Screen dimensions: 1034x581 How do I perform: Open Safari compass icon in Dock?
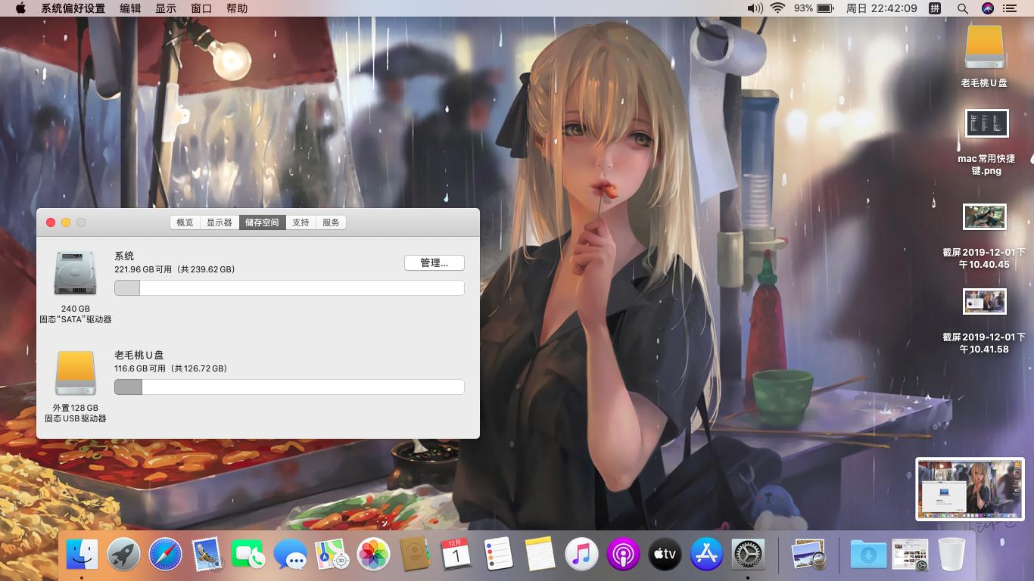coord(165,555)
